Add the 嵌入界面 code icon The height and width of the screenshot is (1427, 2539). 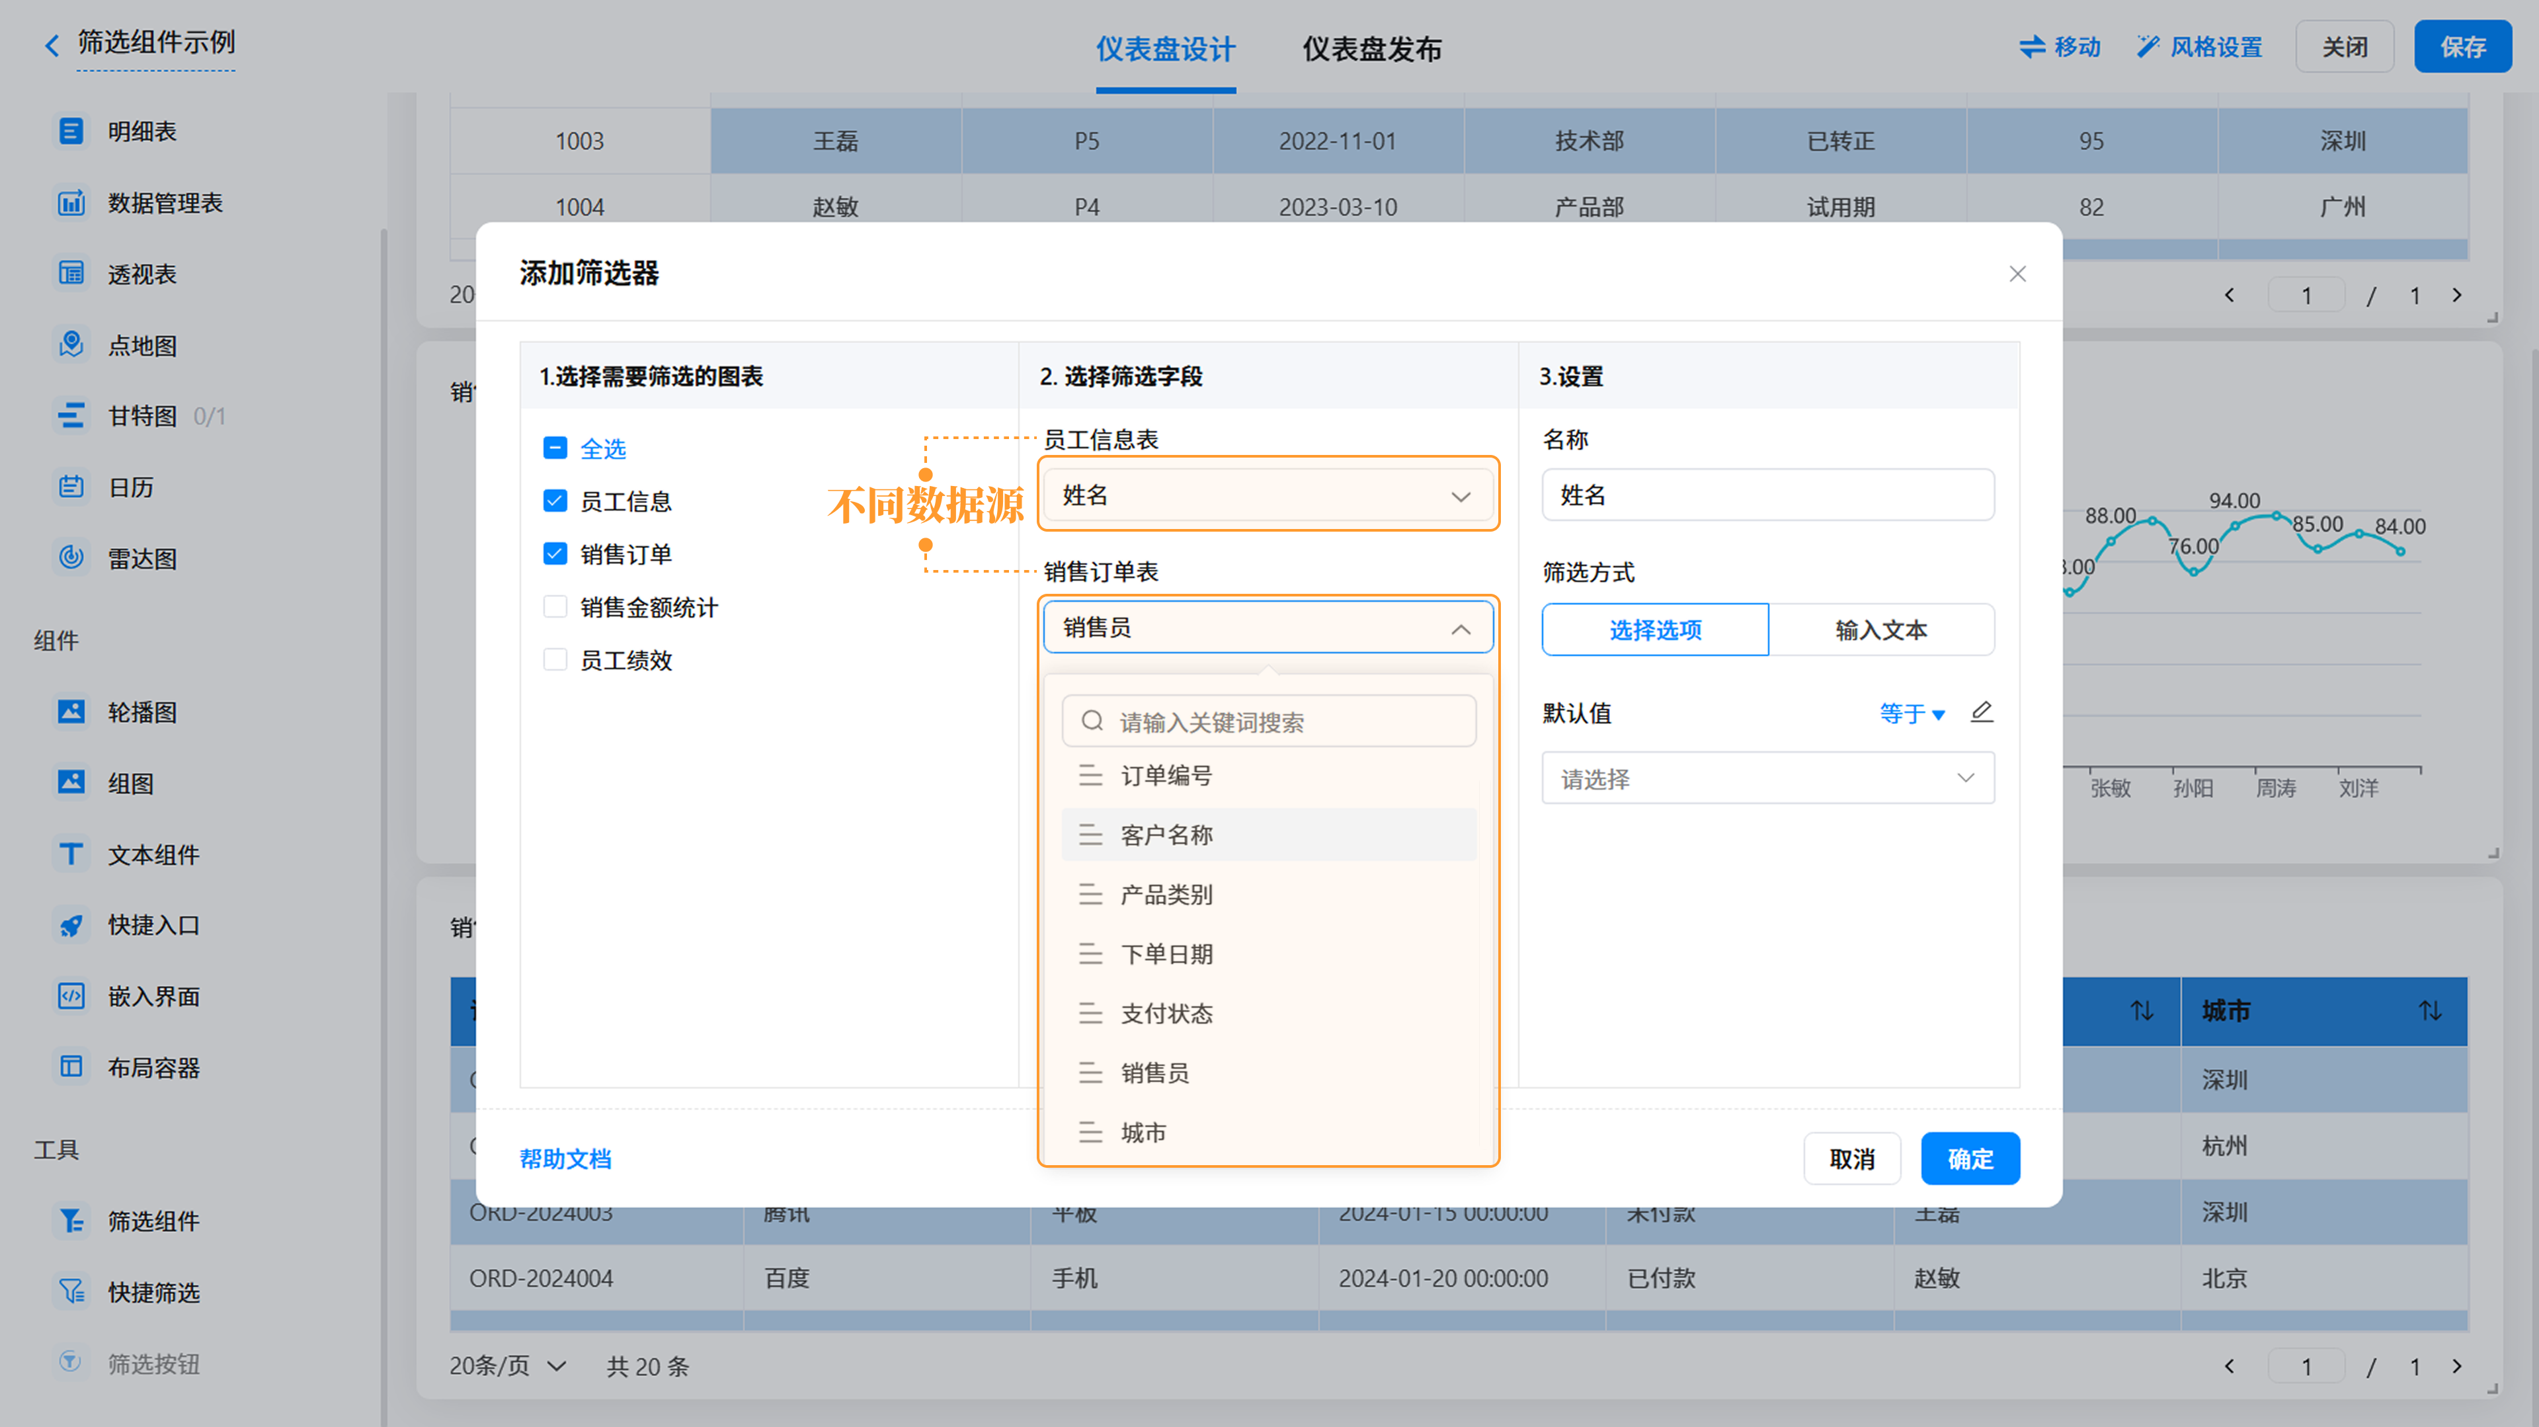71,995
